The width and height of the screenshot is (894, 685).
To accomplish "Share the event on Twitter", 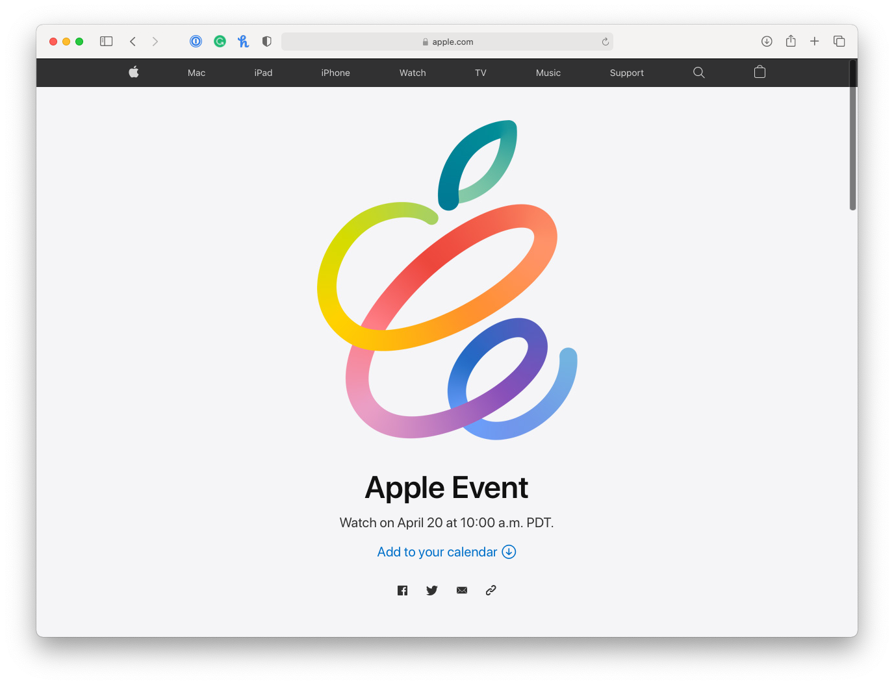I will coord(432,590).
